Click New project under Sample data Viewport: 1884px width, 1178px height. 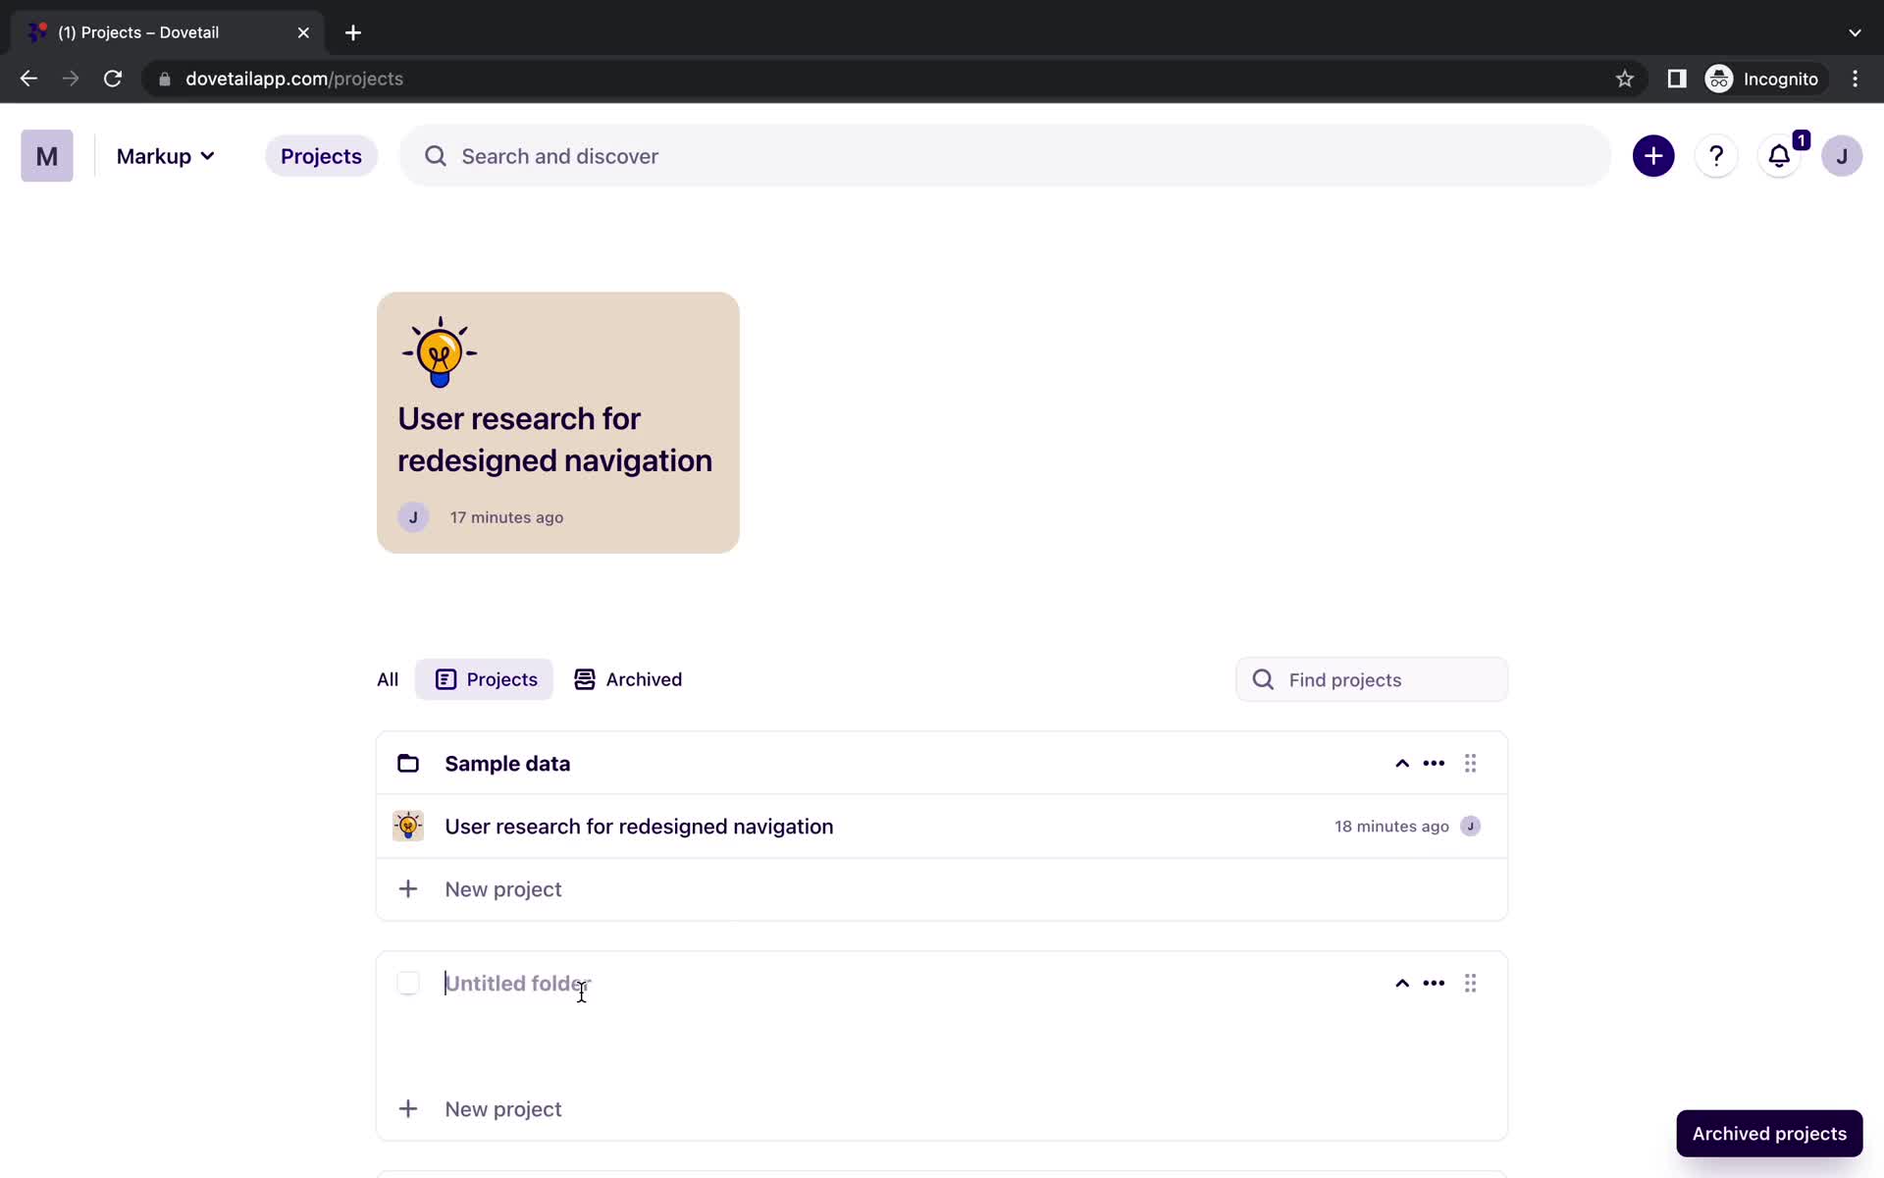(503, 889)
